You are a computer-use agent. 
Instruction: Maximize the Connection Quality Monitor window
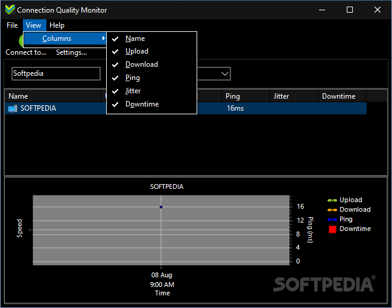[350, 10]
